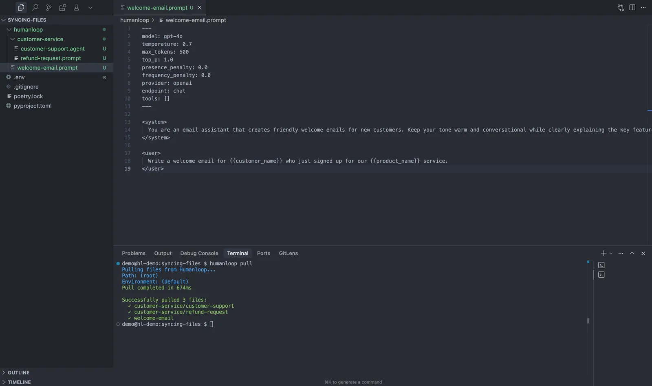Close the welcome-email.prompt editor tab
Screen dimensions: 652x386
tap(199, 8)
